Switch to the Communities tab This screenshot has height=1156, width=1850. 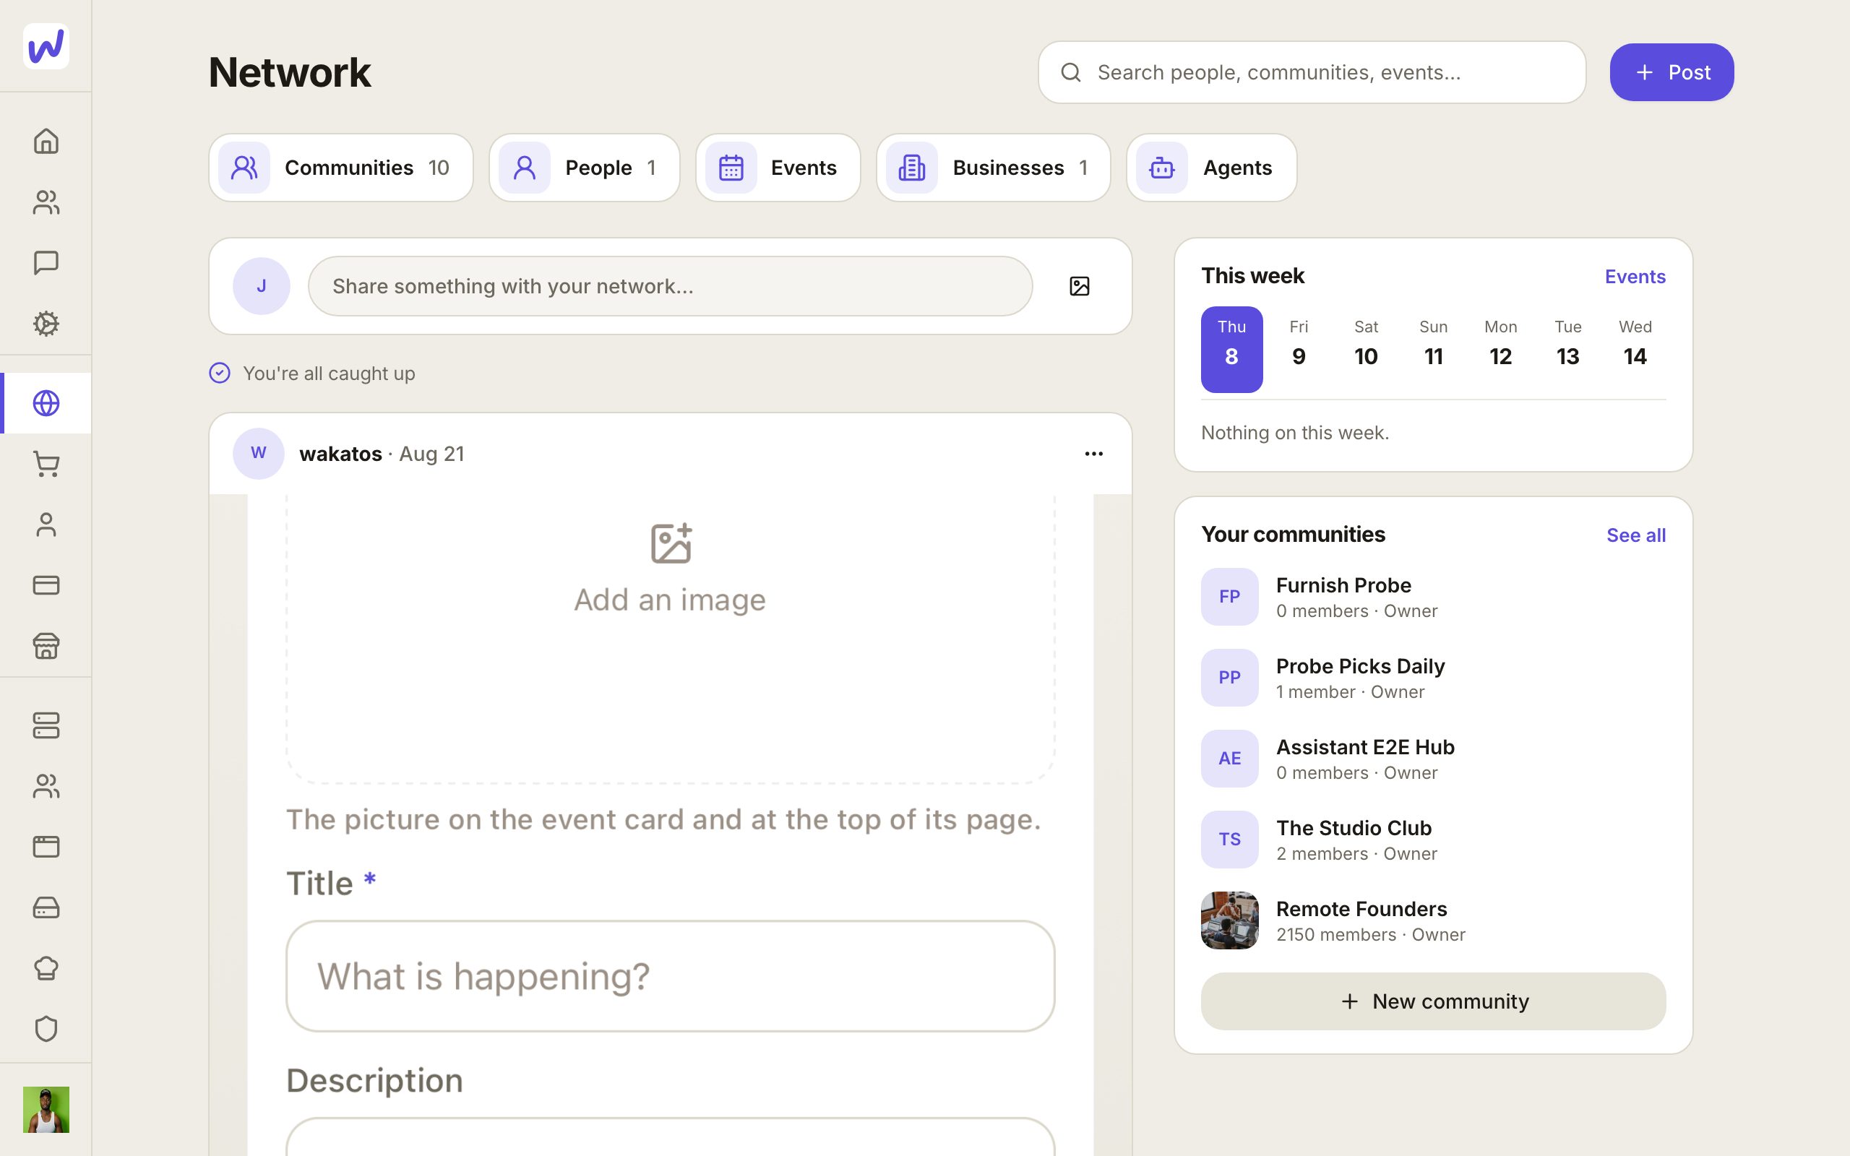pos(341,168)
